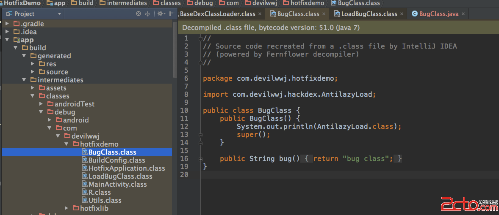The width and height of the screenshot is (499, 215).
Task: Click the Project panel vertical scrollbar
Action: tap(175, 49)
